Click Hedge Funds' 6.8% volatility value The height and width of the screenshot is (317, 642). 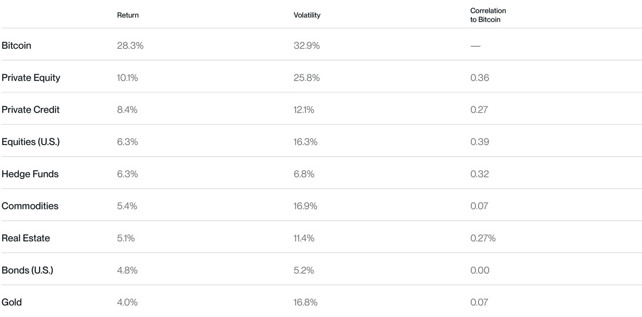(304, 174)
